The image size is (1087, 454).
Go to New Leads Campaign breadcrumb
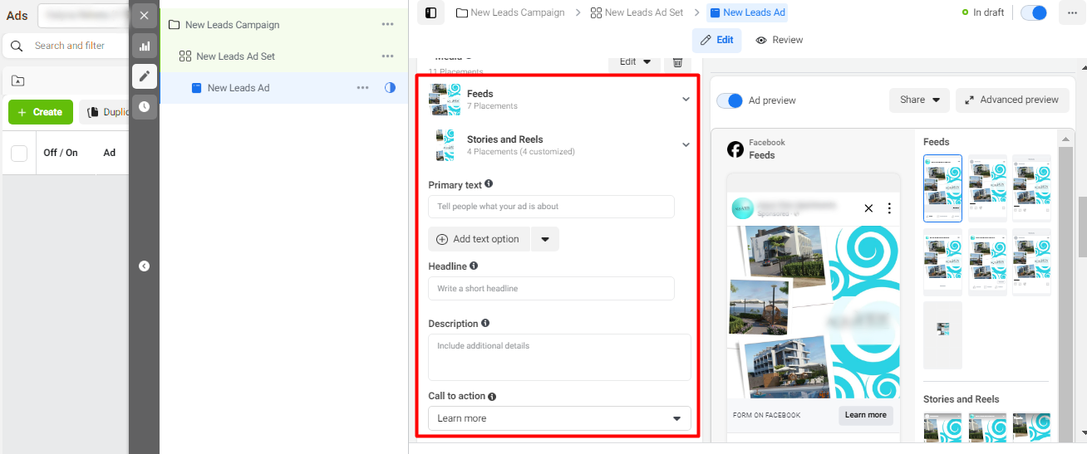(x=510, y=12)
